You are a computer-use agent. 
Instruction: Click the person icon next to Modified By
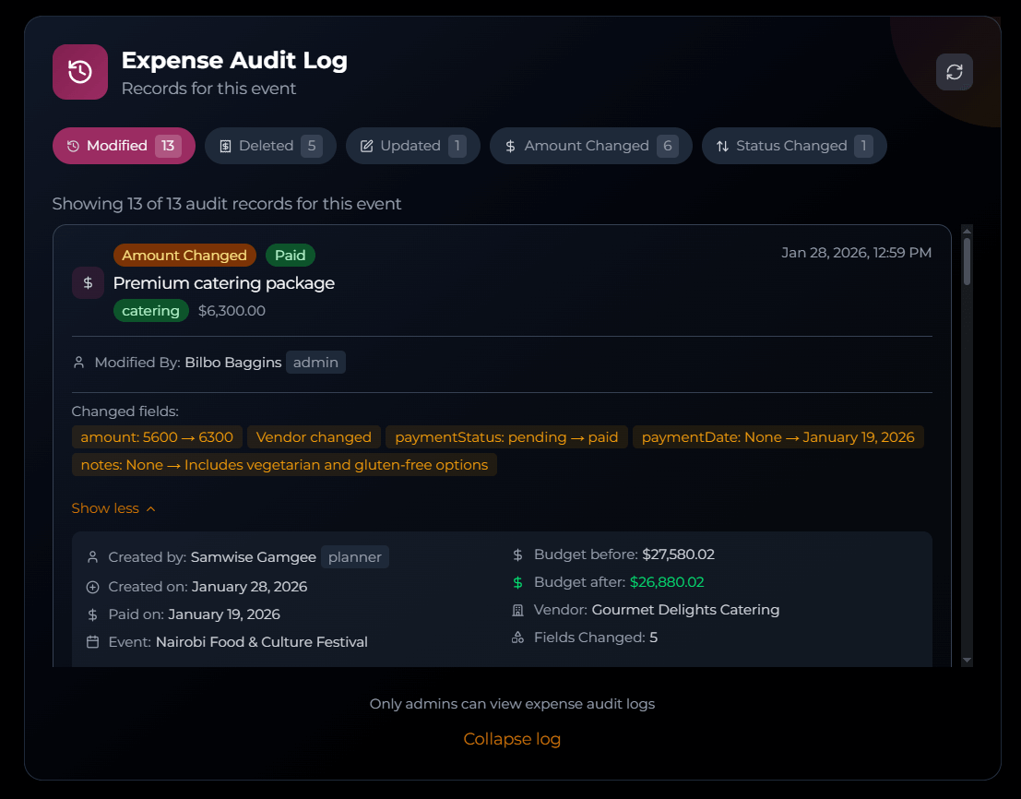tap(79, 363)
